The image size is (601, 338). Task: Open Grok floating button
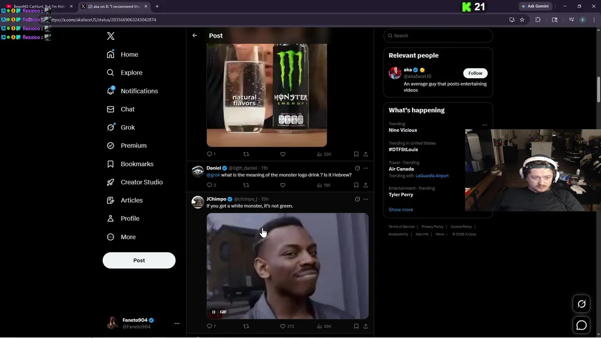[581, 304]
